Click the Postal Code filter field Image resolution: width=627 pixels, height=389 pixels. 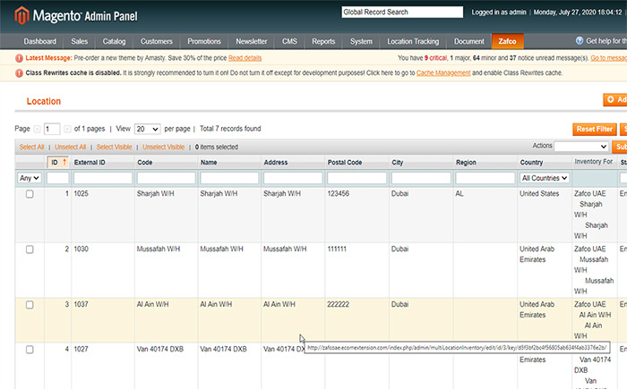[356, 178]
